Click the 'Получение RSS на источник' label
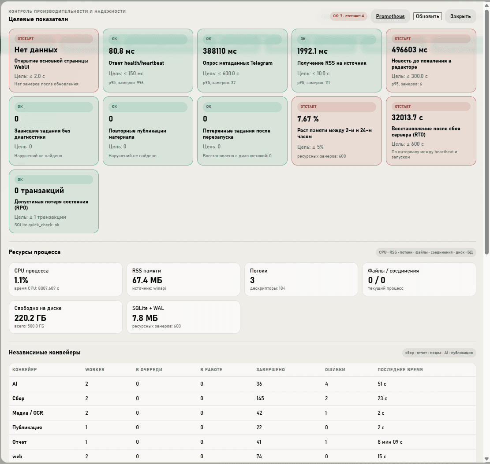 tap(332, 63)
